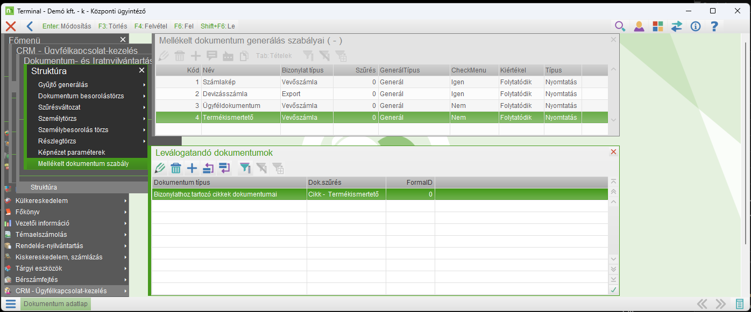
Task: Click the green checkmark at grid bottom right
Action: click(613, 290)
